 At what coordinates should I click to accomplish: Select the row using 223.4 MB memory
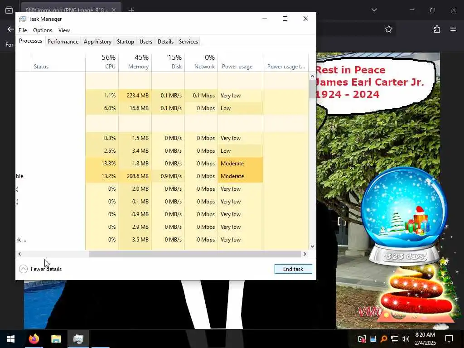162,96
